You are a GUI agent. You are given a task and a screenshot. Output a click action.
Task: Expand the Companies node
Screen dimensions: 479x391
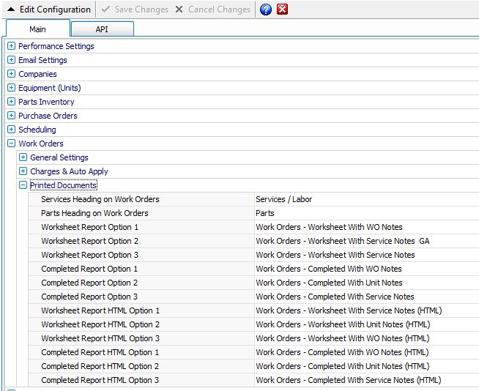11,74
